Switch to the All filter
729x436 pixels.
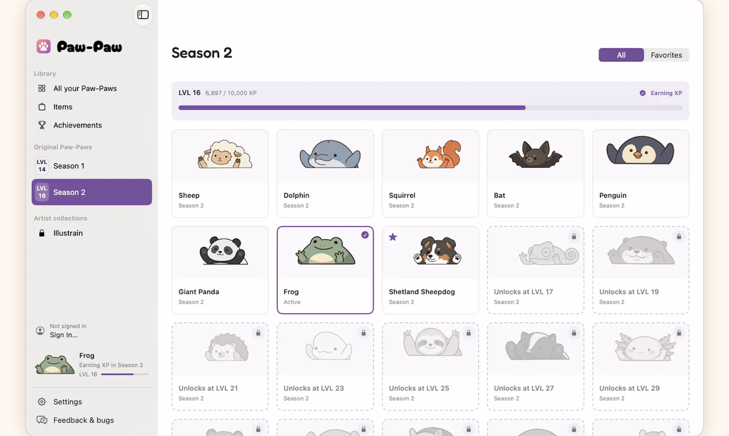621,55
